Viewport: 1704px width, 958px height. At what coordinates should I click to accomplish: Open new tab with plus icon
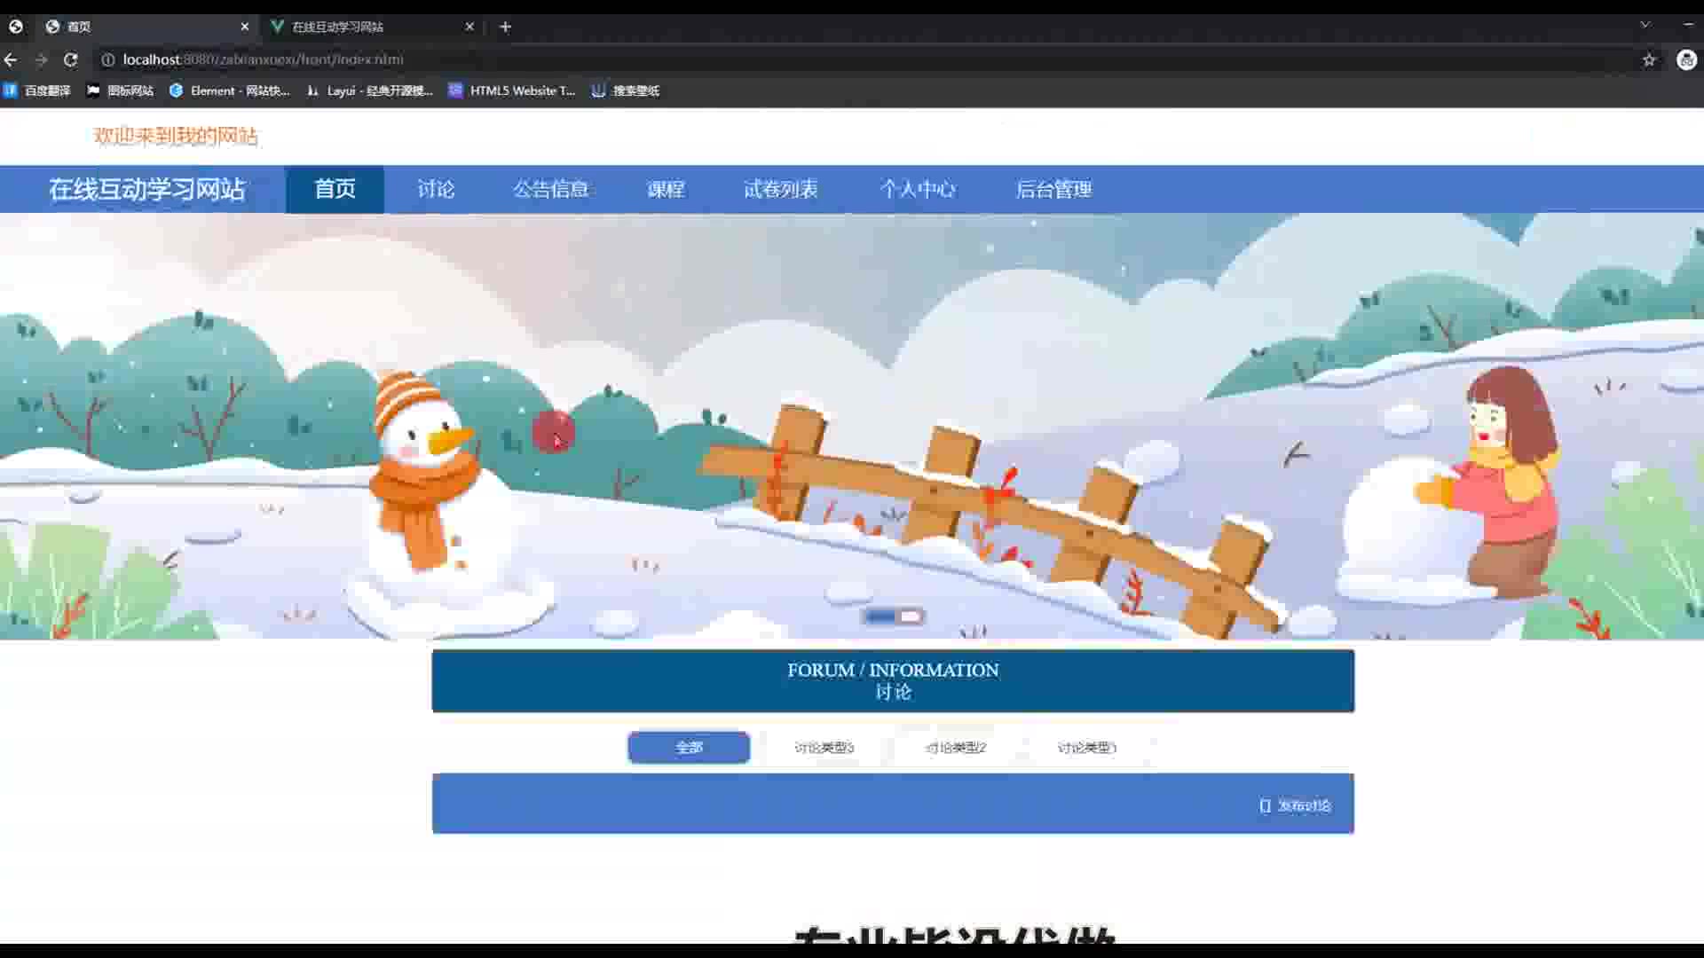tap(505, 27)
